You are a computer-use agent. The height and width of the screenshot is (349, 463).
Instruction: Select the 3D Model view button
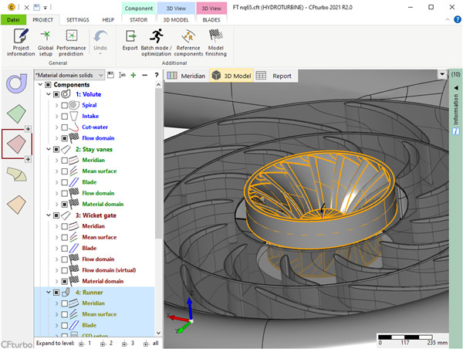pyautogui.click(x=231, y=76)
